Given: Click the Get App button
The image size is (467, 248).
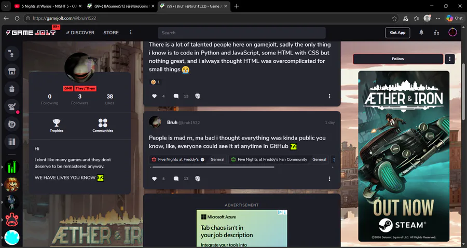Looking at the screenshot, I should tap(397, 33).
